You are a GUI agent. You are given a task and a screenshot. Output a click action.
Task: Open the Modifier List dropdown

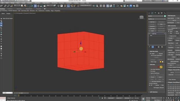click(x=157, y=19)
